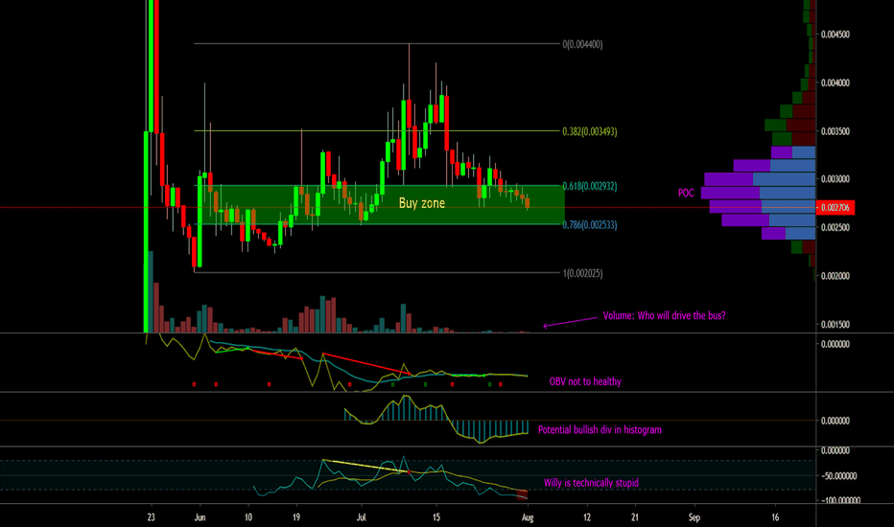Click date '16' on the time axis
This screenshot has width=894, height=527.
click(x=775, y=517)
